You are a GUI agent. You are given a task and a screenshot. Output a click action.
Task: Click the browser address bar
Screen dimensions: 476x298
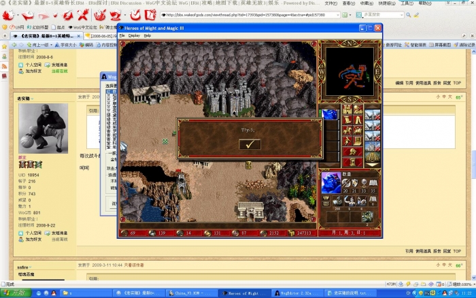pos(249,14)
